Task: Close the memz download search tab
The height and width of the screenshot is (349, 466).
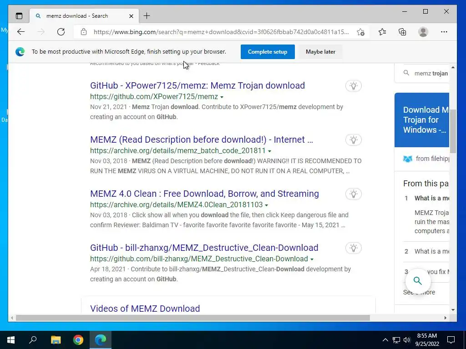Action: click(131, 16)
